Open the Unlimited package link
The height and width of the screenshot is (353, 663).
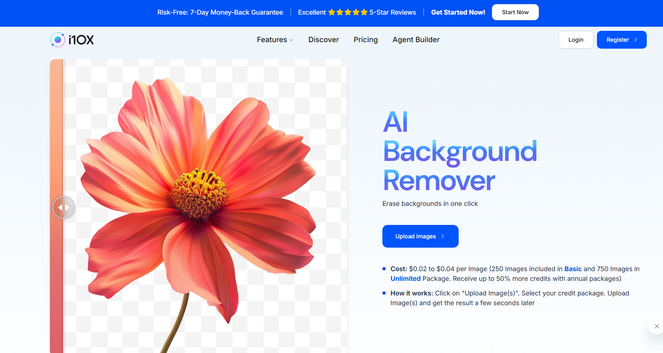click(x=405, y=278)
